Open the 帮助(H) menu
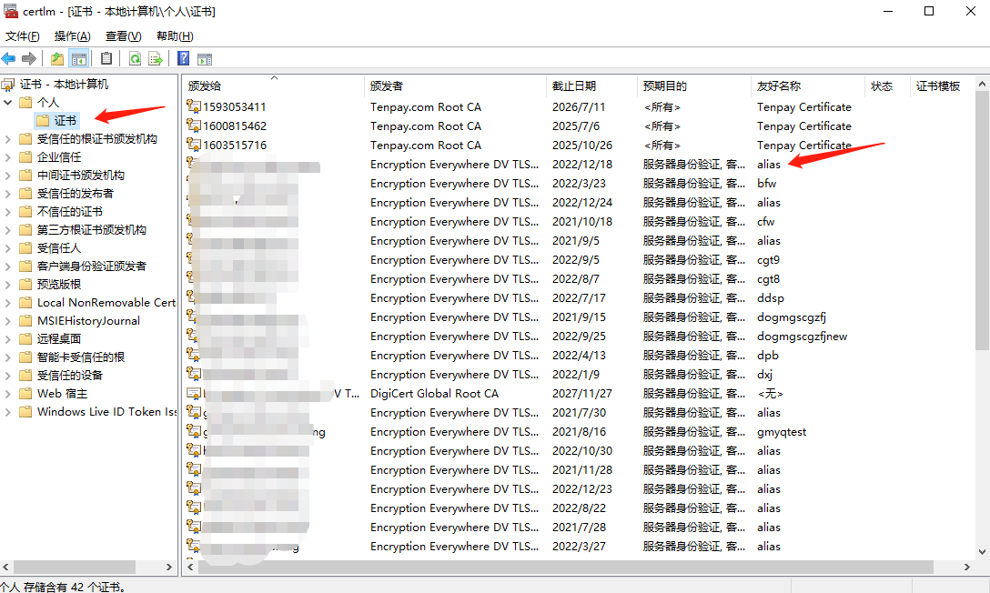990x593 pixels. pyautogui.click(x=175, y=36)
